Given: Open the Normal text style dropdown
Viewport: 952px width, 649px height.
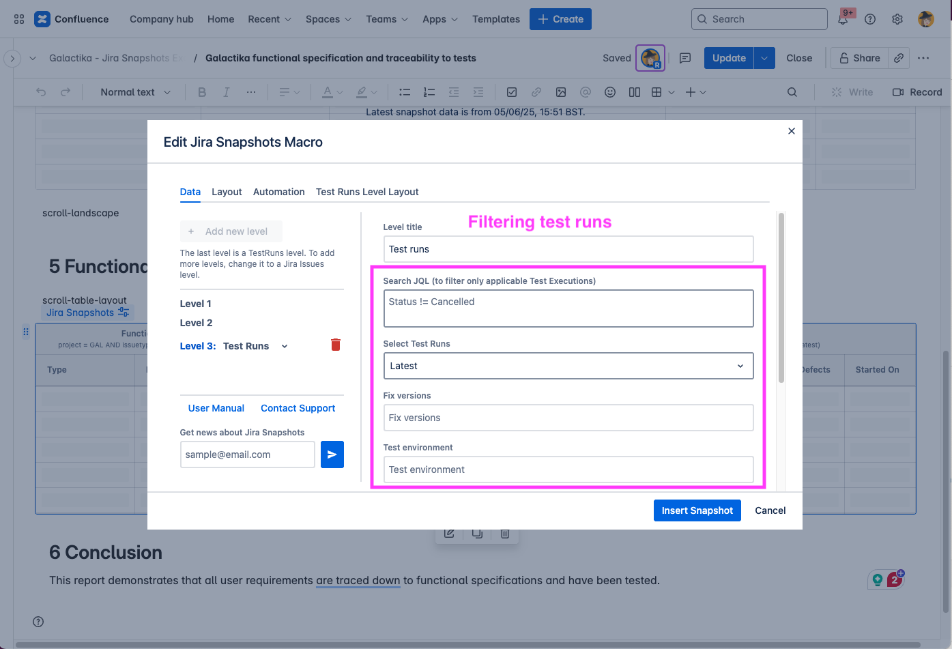Looking at the screenshot, I should coord(135,92).
